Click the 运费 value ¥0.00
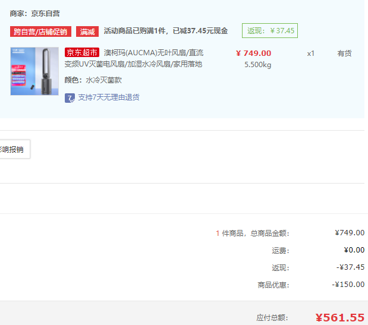Viewport: 368px width, 325px height. tap(354, 250)
